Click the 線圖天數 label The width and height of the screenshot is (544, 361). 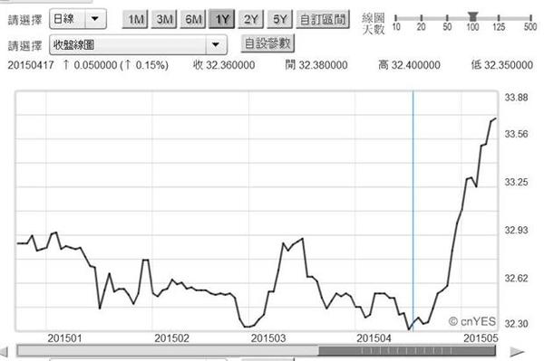tap(374, 24)
